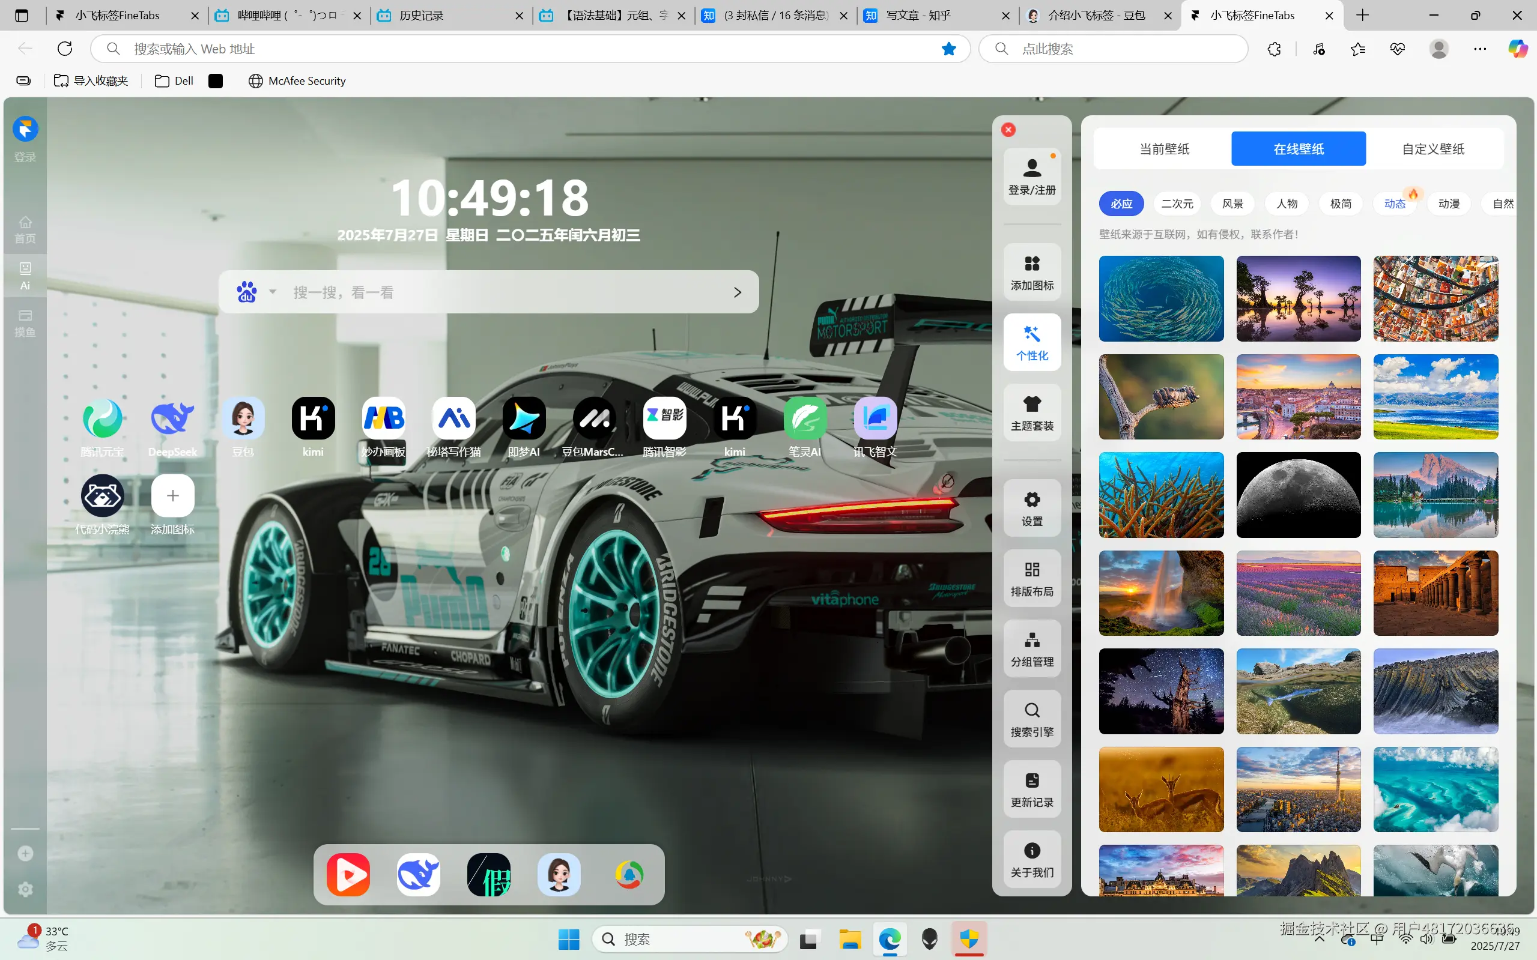Select the 二次元 wallpaper category
Image resolution: width=1537 pixels, height=960 pixels.
(x=1177, y=204)
